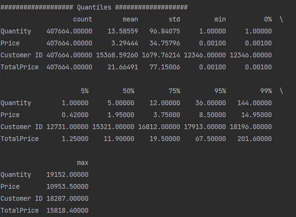The height and width of the screenshot is (217, 296).
Task: Select the Quantity max value 19152.00000
Action: tap(67, 174)
